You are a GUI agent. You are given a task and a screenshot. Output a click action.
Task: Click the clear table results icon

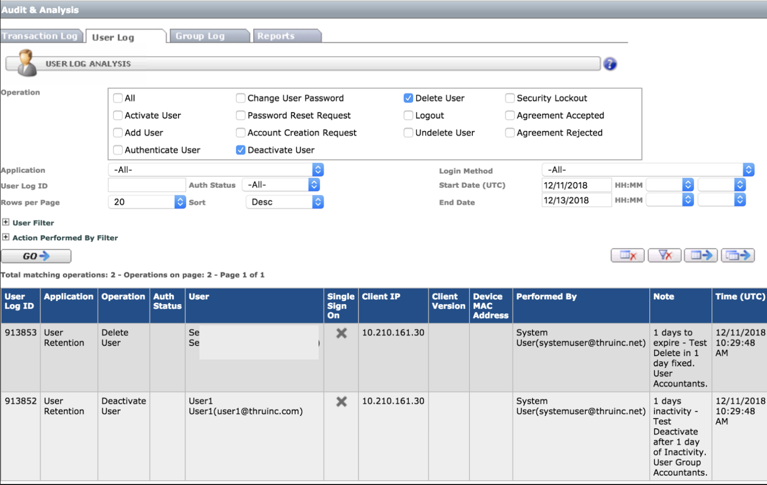(x=628, y=256)
